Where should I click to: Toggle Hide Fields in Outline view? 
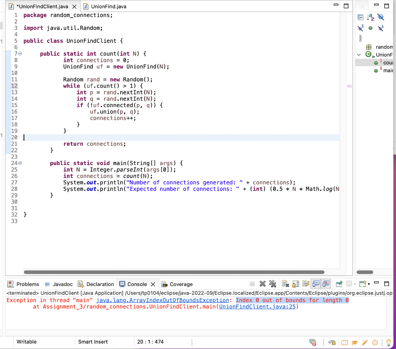[381, 17]
